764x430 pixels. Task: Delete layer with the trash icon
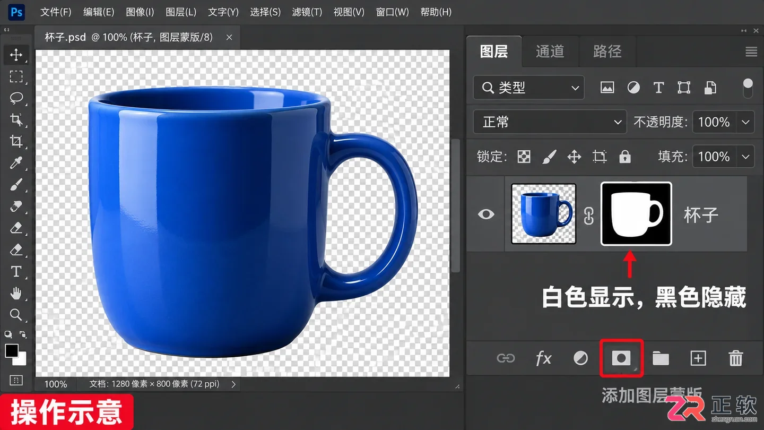click(736, 358)
